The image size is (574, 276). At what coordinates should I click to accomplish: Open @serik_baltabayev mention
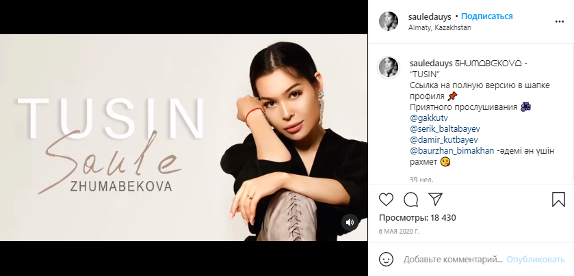click(445, 129)
